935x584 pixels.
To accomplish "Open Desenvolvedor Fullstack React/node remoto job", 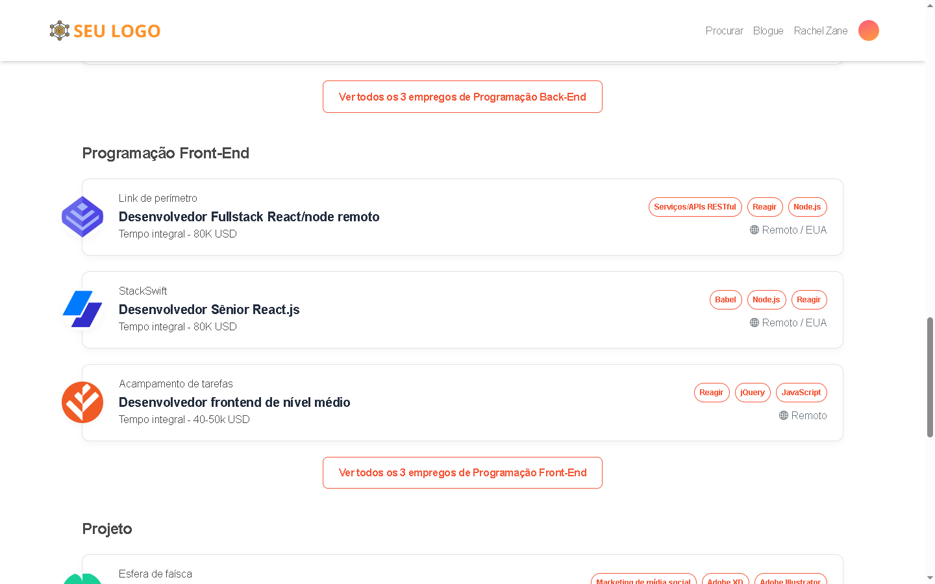I will tap(249, 217).
